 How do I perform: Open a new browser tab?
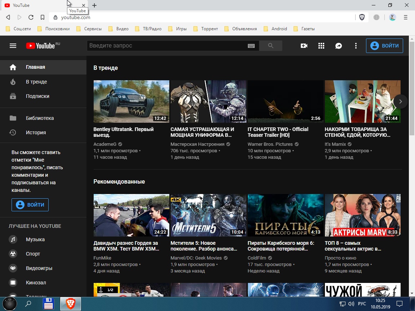(x=94, y=5)
